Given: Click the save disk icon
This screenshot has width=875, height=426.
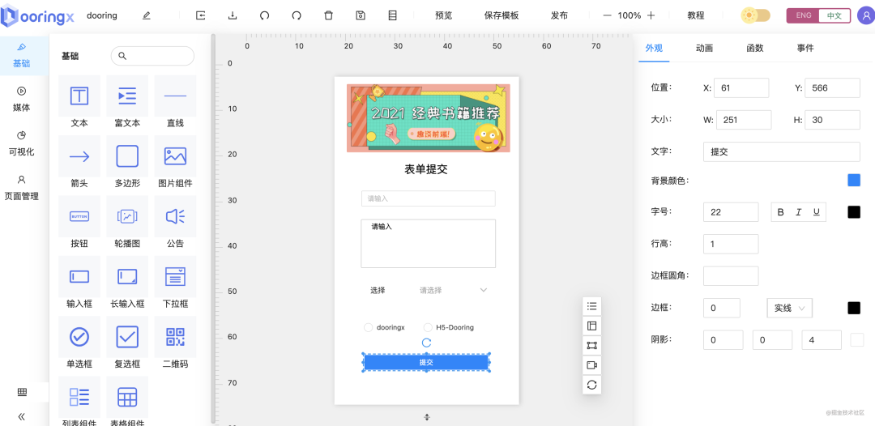Looking at the screenshot, I should click(361, 15).
